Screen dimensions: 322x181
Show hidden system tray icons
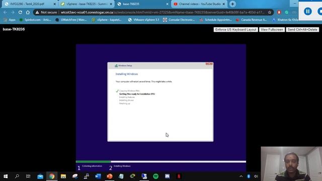click(x=241, y=176)
